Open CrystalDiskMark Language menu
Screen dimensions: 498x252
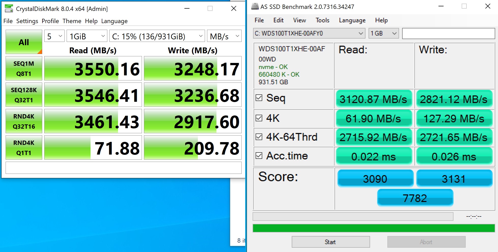click(x=114, y=21)
